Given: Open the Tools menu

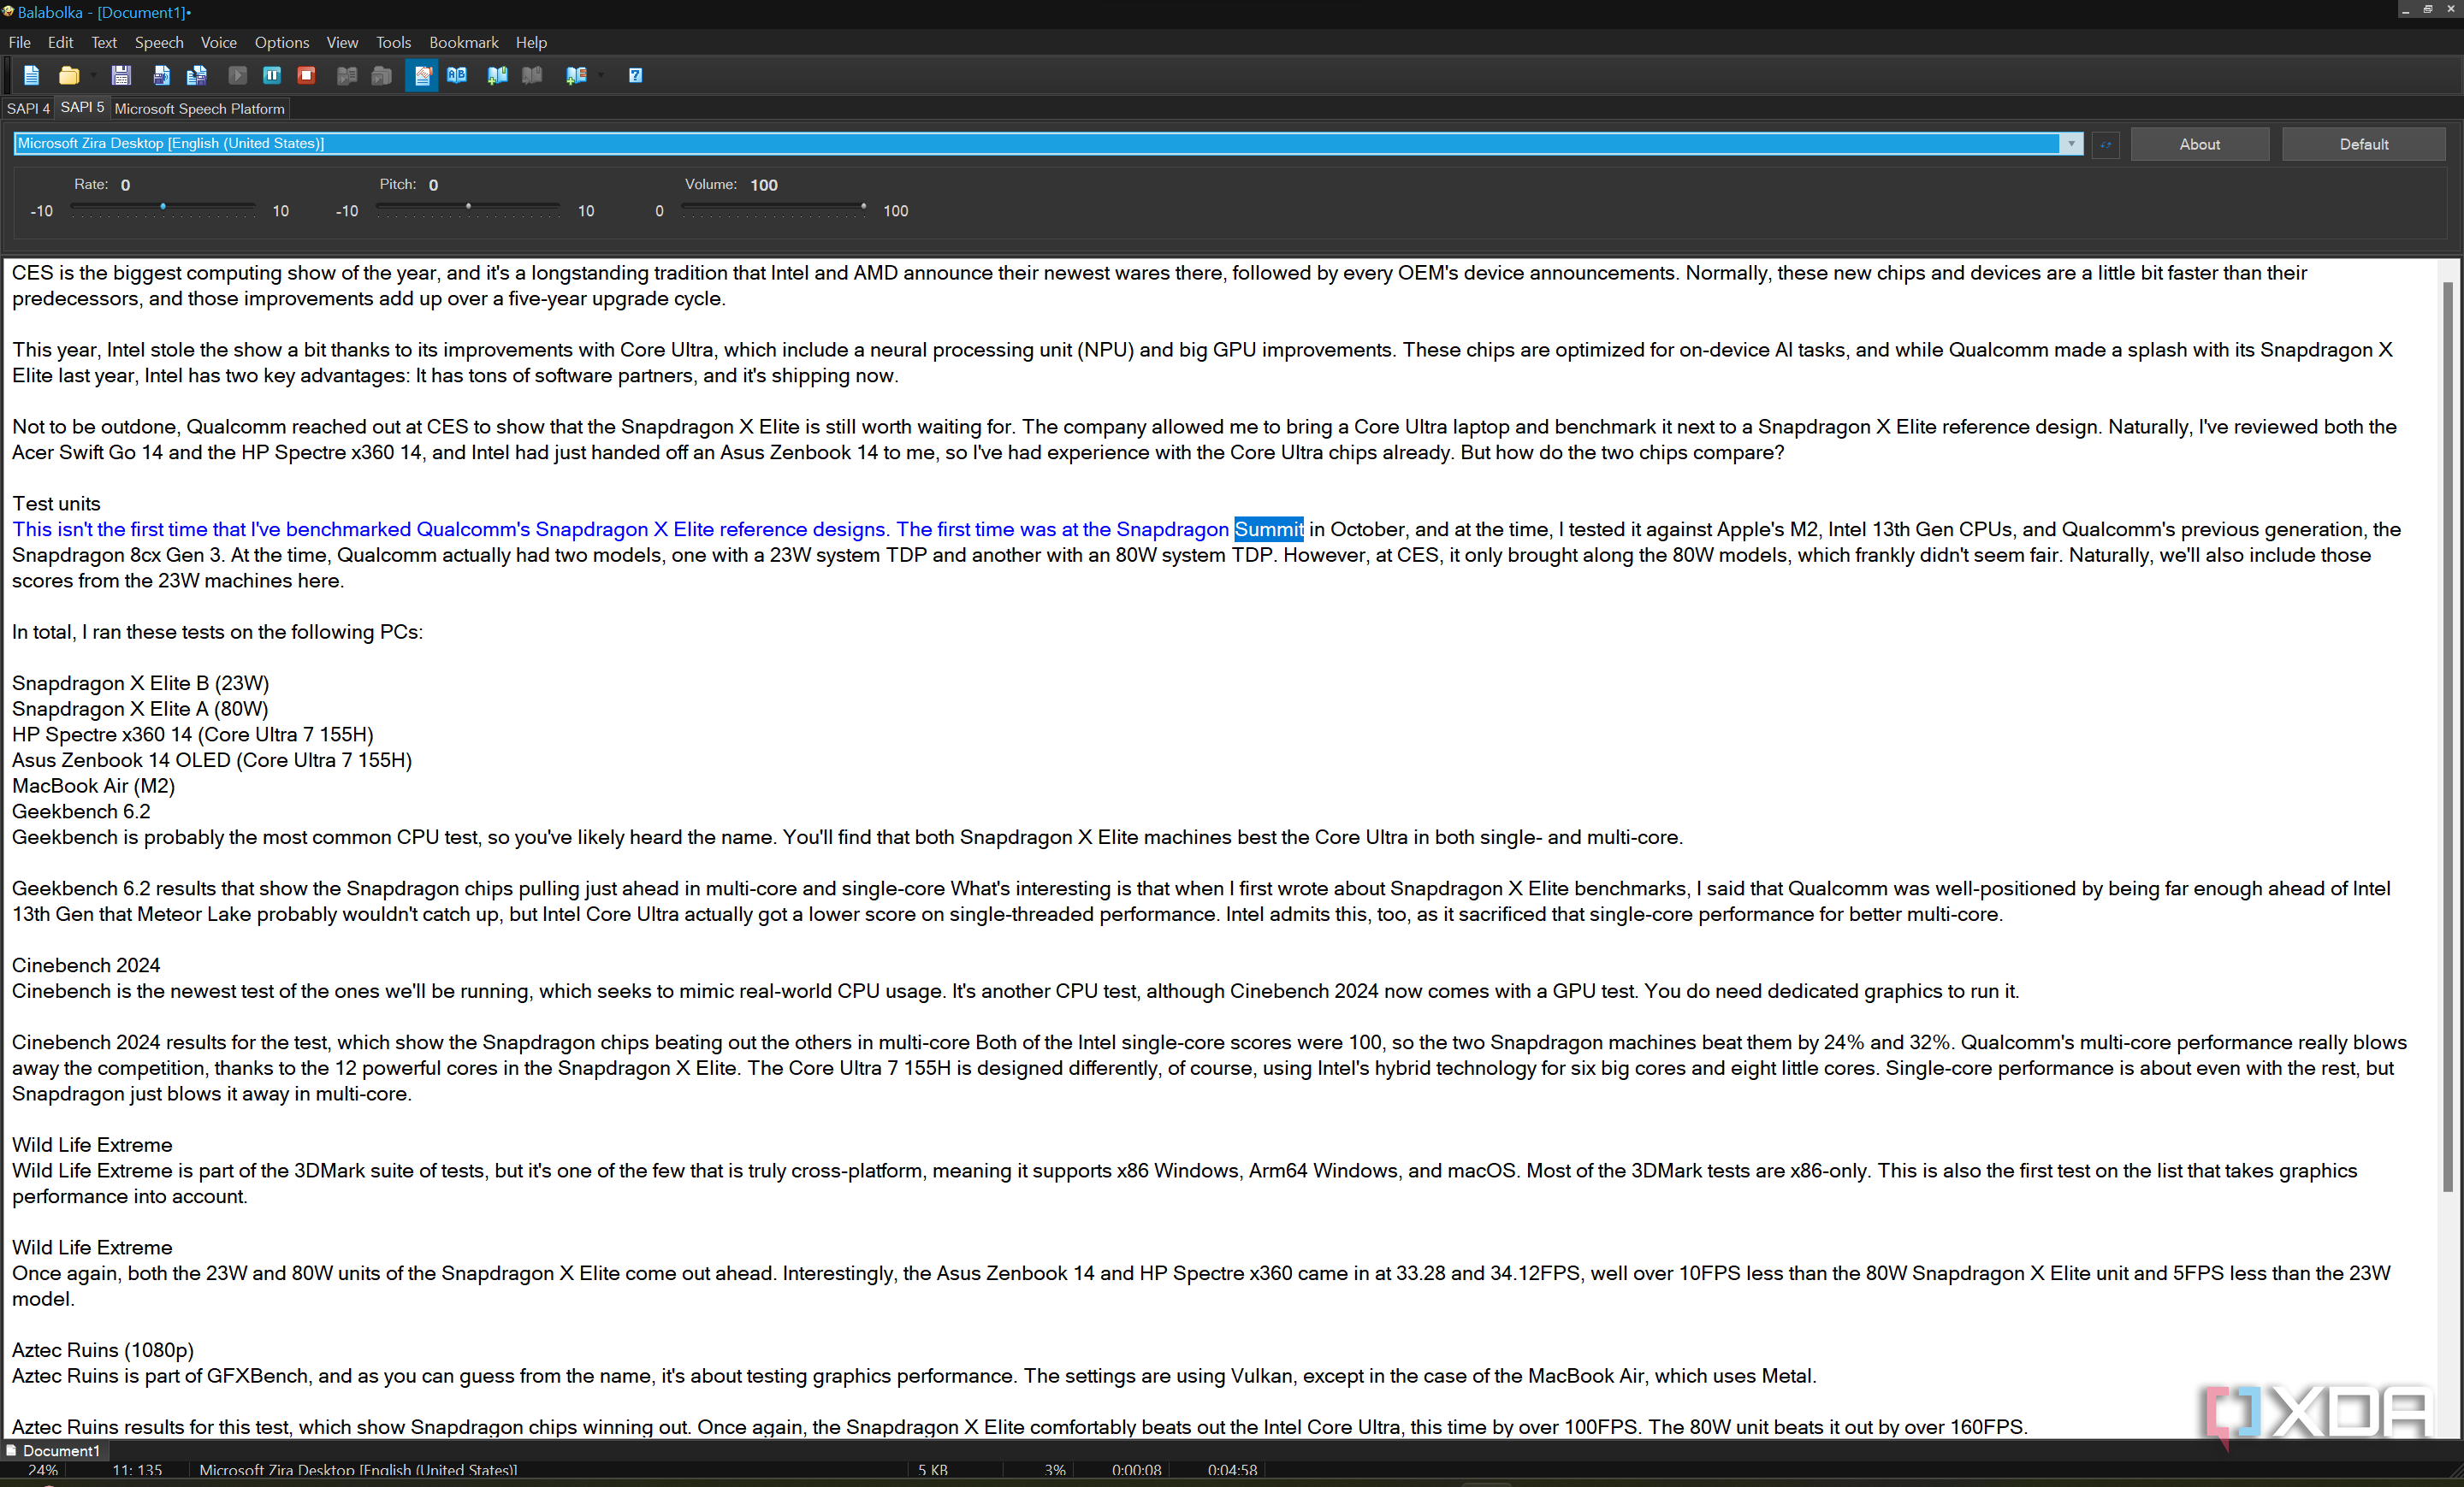Looking at the screenshot, I should click(x=393, y=42).
